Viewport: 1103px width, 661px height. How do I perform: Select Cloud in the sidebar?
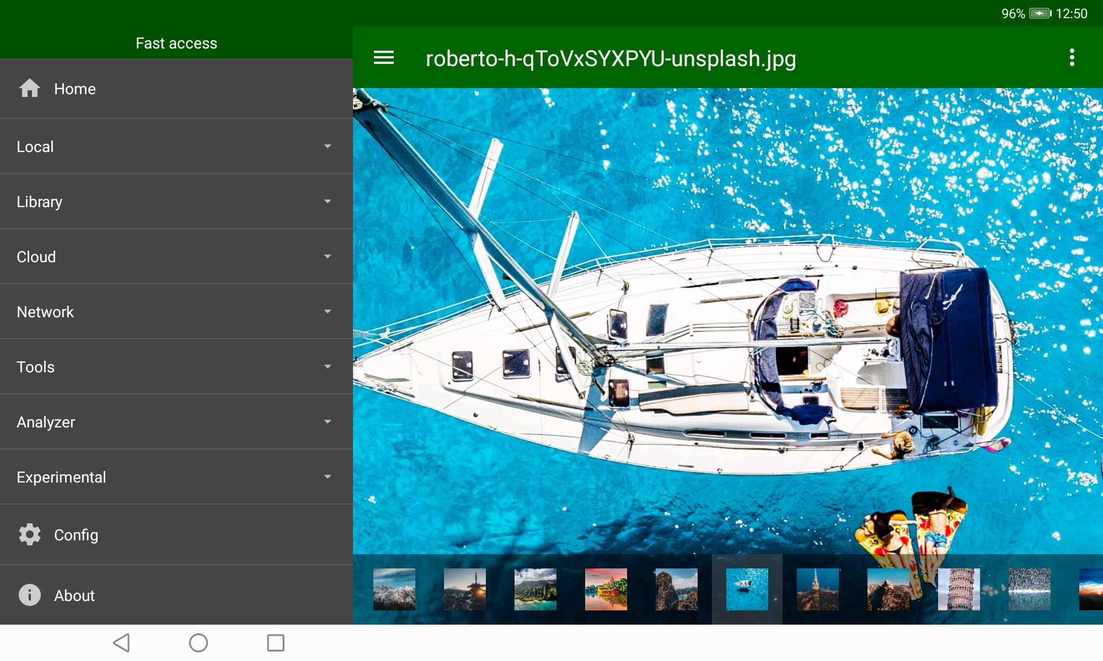(x=176, y=257)
